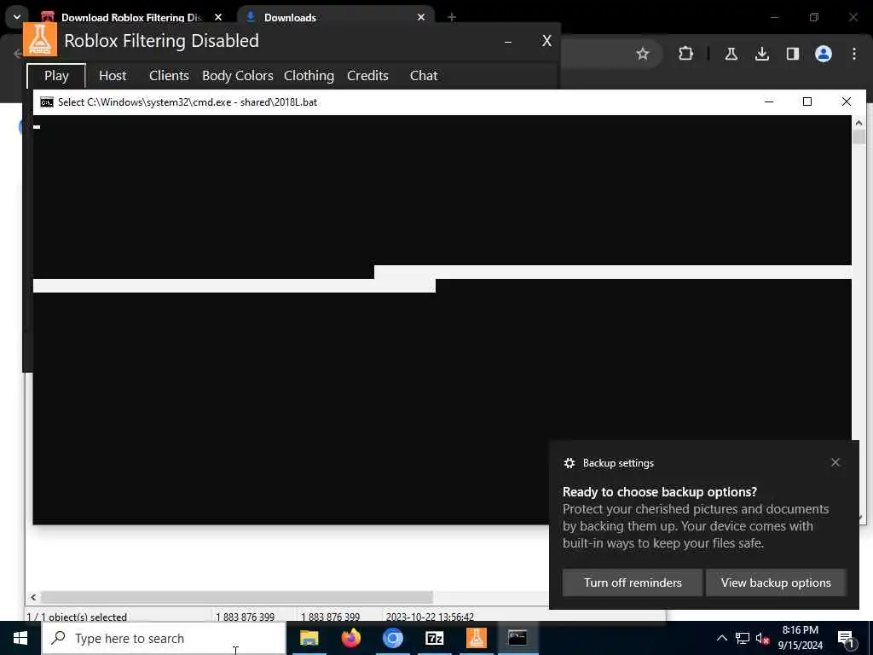Click the taskbar search box
This screenshot has height=655, width=873.
point(164,638)
